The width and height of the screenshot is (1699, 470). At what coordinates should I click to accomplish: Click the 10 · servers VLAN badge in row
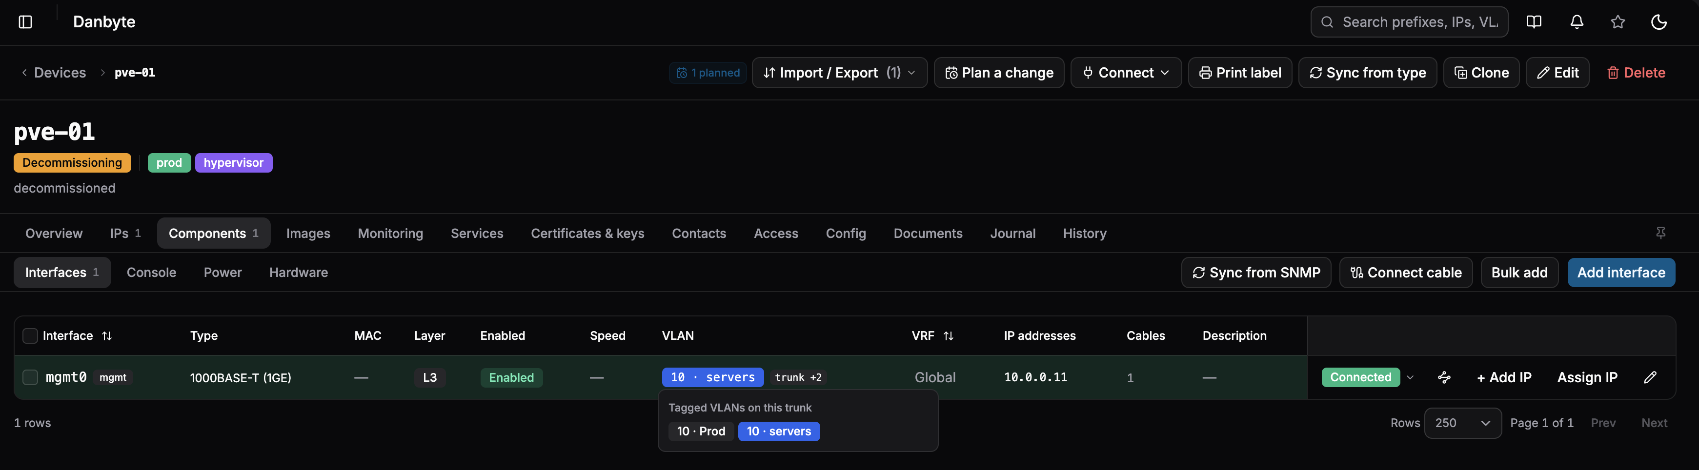[712, 377]
